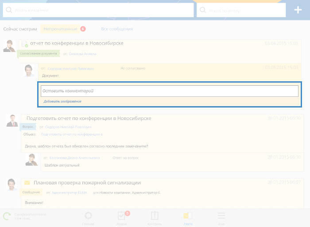Screen dimensions: 310x227
Task: Open Лента in bottom navigation
Action: coord(188,218)
